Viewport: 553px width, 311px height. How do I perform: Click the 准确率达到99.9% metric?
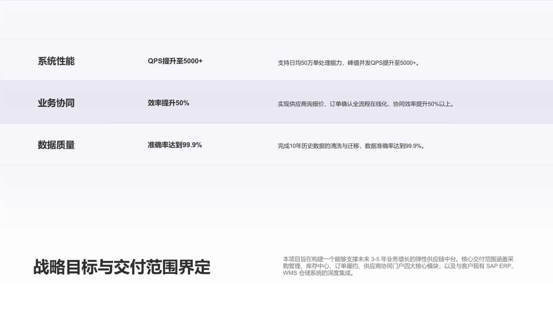(x=175, y=145)
